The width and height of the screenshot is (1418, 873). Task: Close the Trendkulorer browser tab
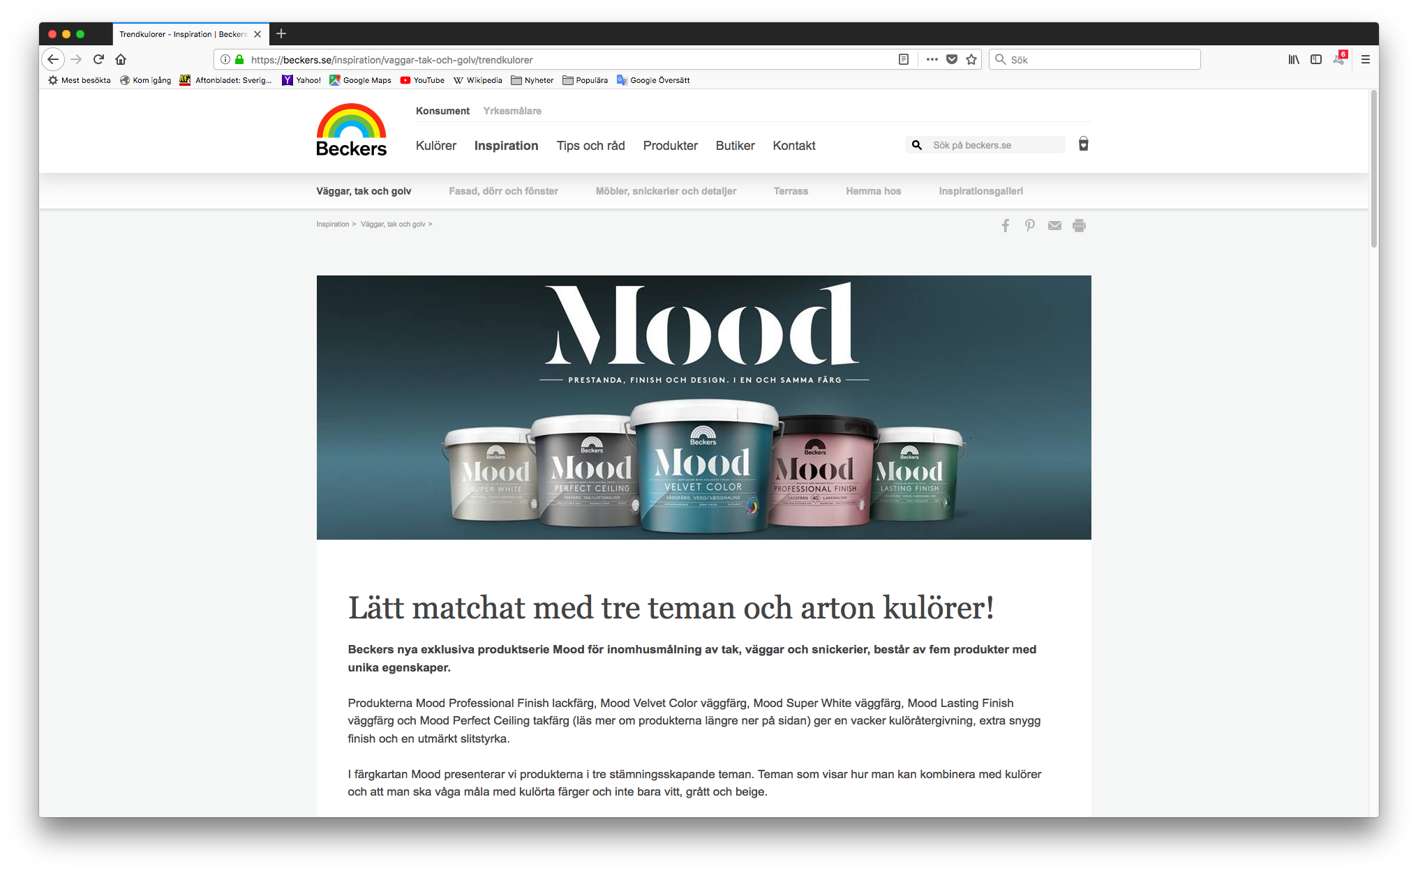pos(258,33)
